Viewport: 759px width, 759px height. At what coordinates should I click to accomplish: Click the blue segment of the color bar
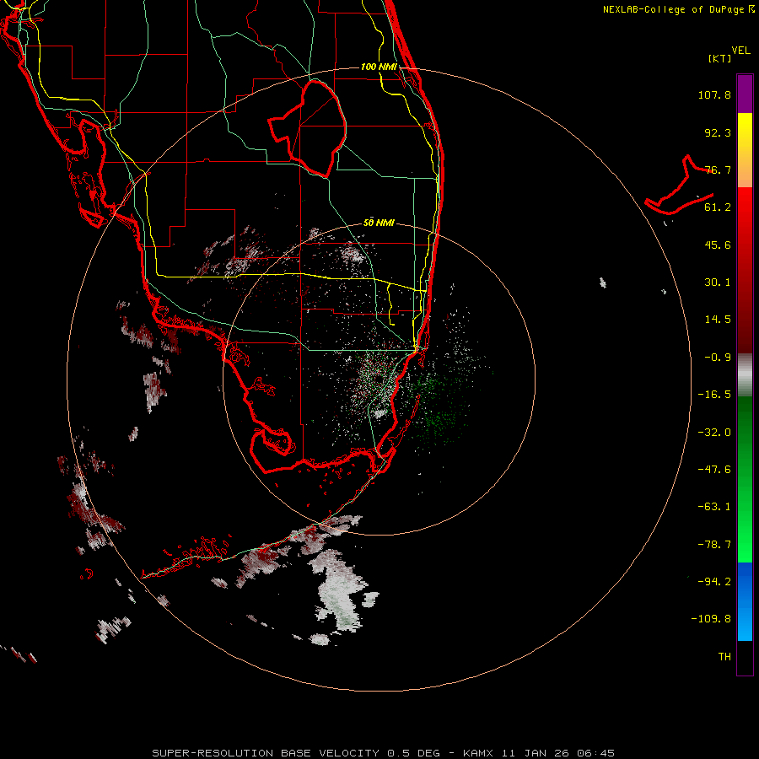pos(745,601)
